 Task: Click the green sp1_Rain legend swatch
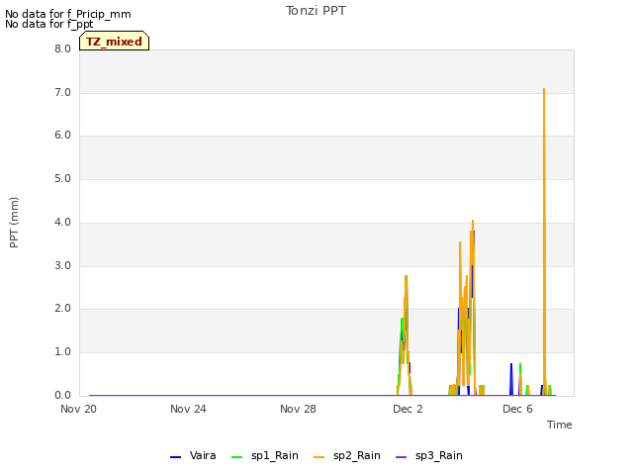237,457
